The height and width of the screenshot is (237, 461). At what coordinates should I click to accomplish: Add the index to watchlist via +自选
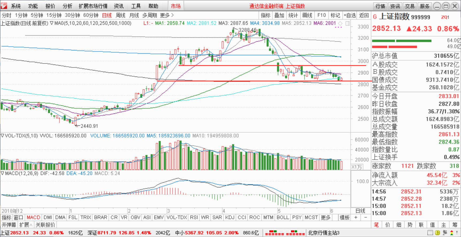350,15
